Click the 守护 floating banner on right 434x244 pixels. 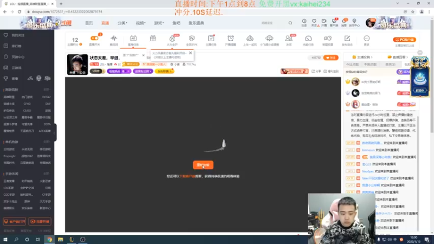(420, 76)
